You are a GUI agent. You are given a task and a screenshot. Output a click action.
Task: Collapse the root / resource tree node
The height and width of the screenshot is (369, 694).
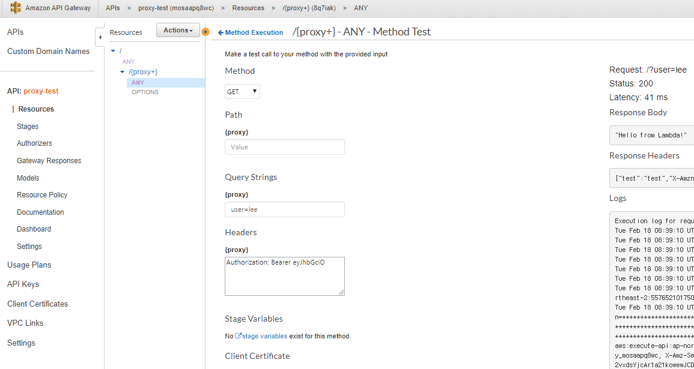pyautogui.click(x=113, y=51)
